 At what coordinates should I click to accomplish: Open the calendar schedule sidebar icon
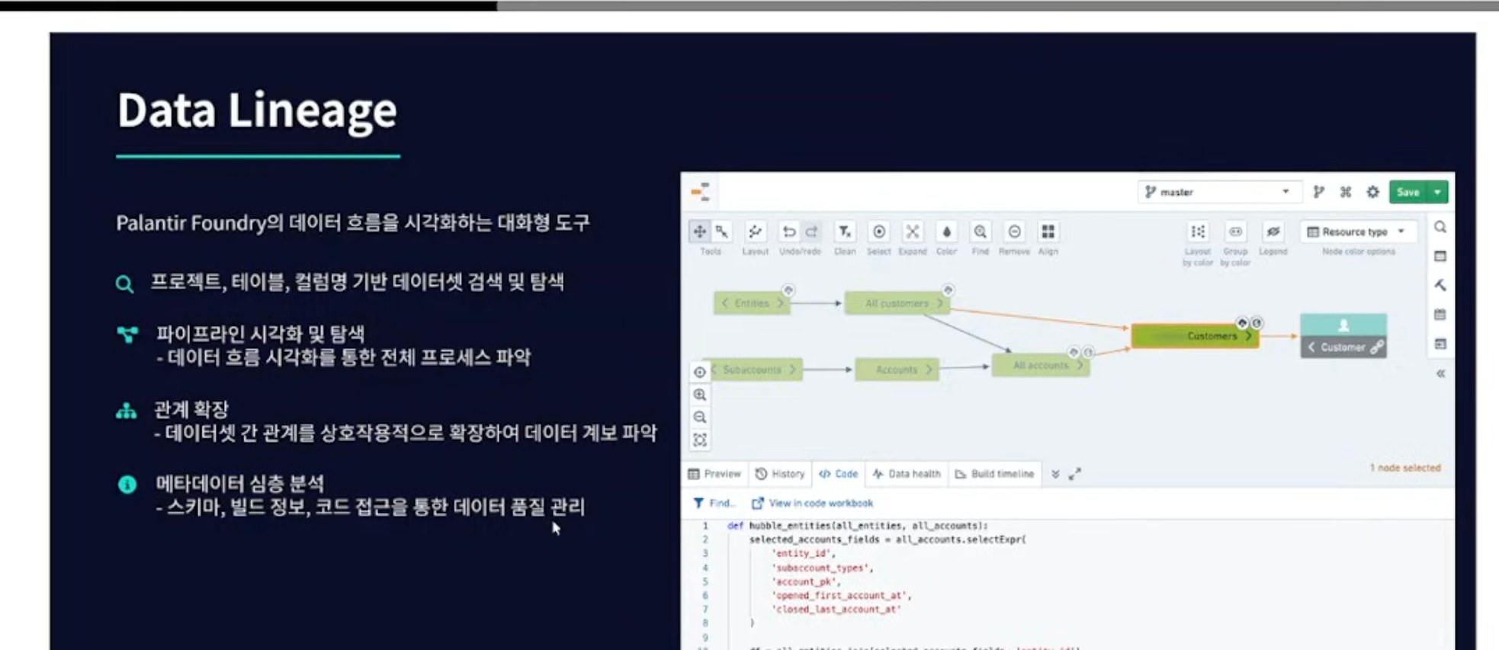click(1440, 315)
